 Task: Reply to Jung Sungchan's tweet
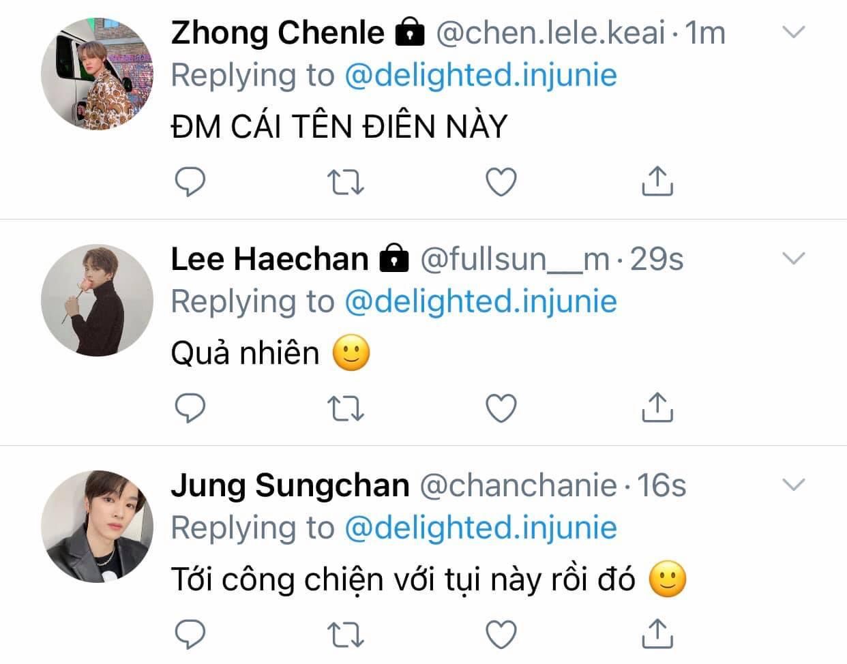coord(190,634)
